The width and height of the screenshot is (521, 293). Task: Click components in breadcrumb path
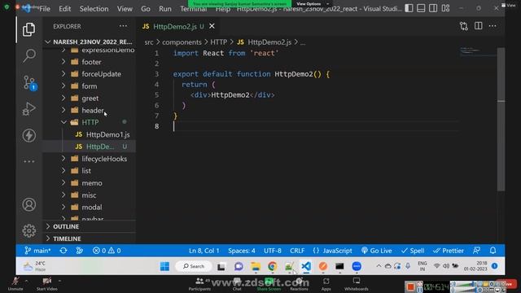(x=182, y=42)
